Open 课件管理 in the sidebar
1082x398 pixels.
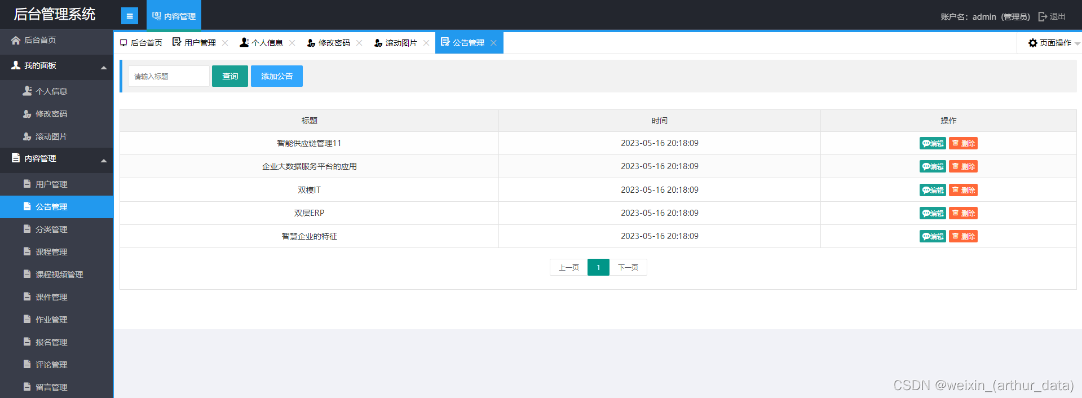pyautogui.click(x=56, y=297)
